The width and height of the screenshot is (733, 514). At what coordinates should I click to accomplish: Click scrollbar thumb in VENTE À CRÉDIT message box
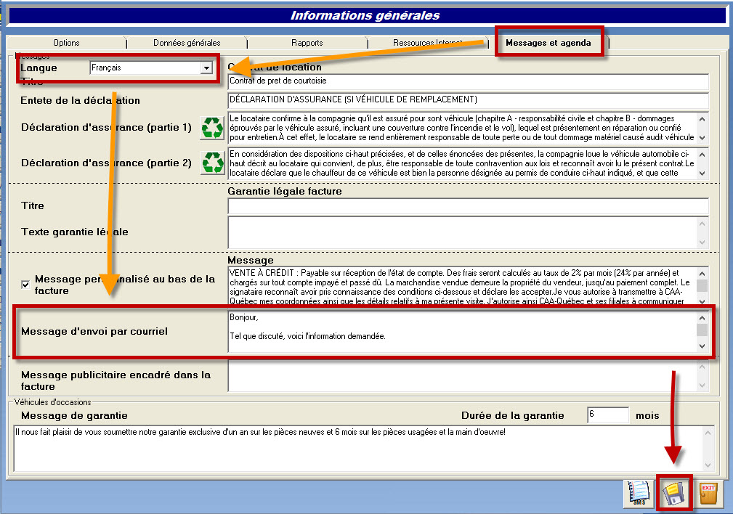[702, 285]
